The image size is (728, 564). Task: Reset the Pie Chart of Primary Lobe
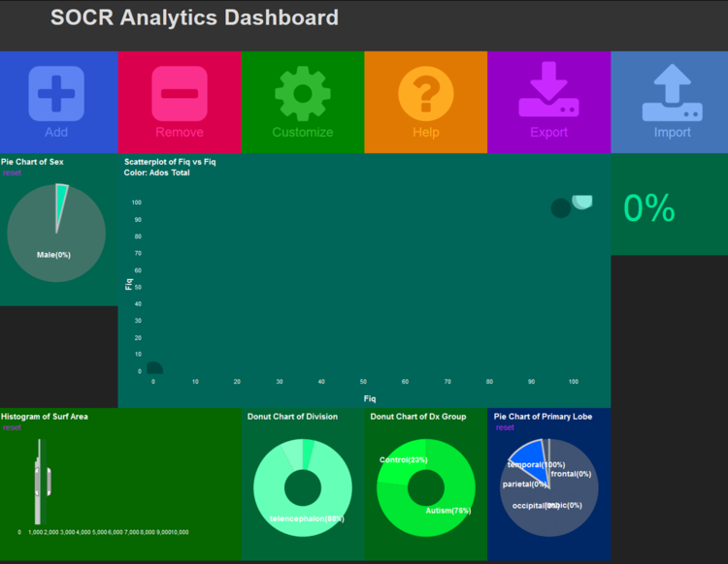[x=505, y=427]
